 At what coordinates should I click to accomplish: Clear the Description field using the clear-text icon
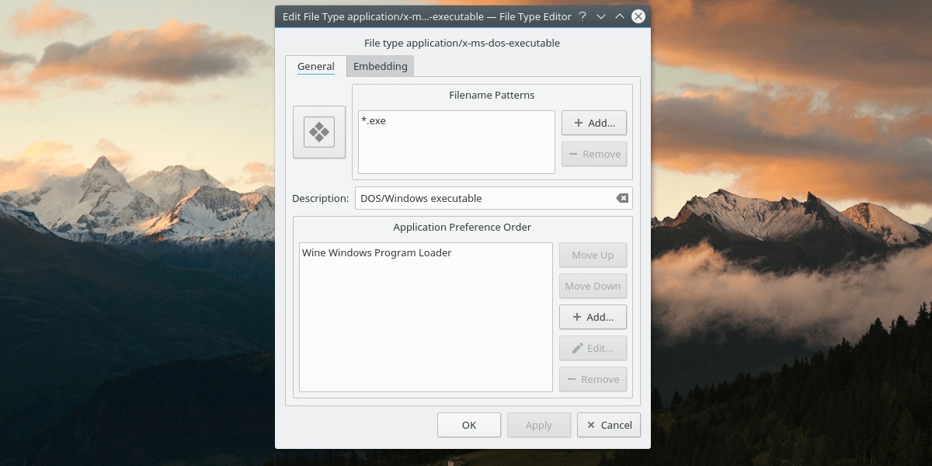(621, 198)
